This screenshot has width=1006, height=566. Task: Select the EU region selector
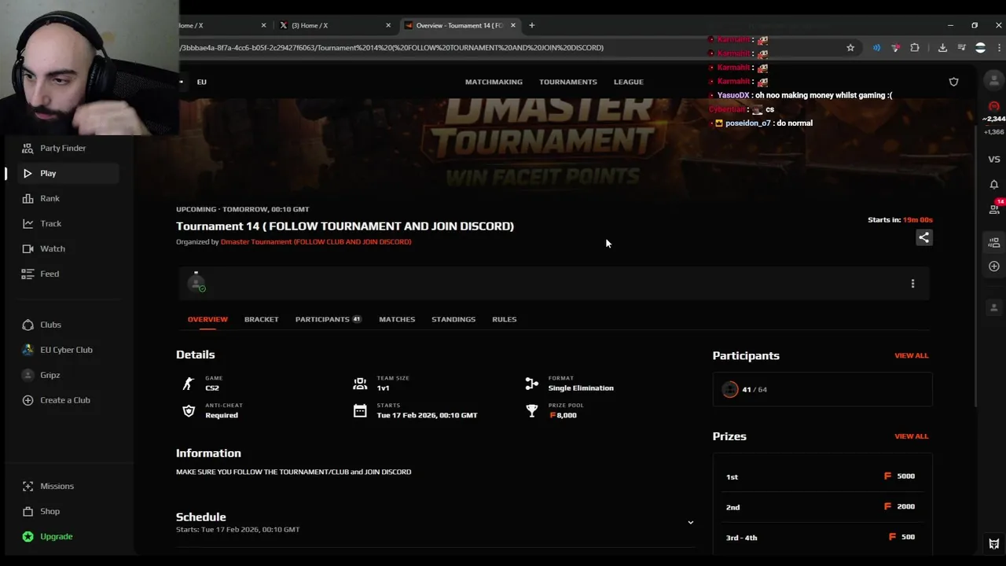(202, 82)
